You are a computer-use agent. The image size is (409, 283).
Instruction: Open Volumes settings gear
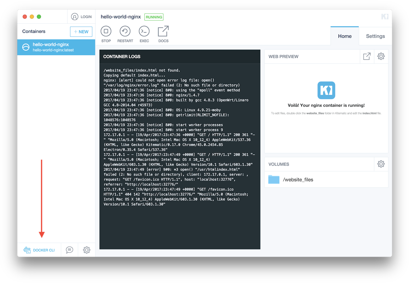381,164
